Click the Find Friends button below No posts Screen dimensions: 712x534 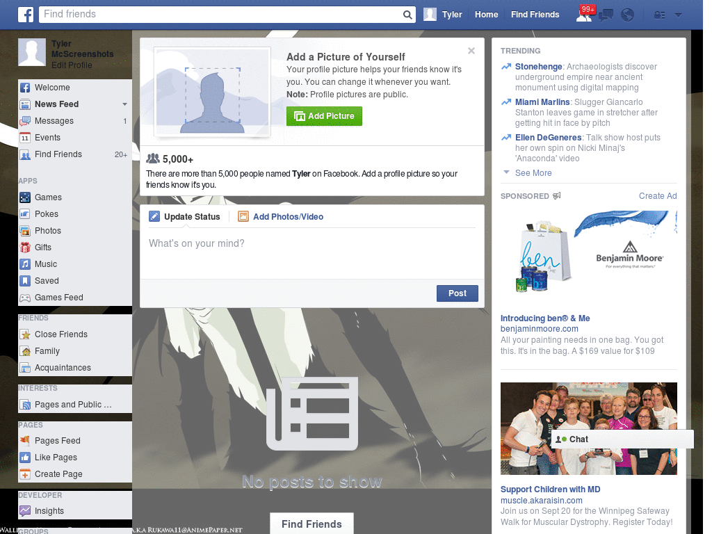tap(312, 524)
